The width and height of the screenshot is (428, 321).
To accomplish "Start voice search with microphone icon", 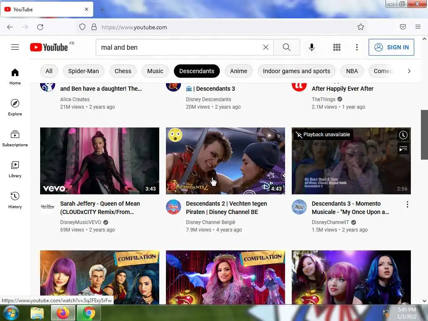I will click(312, 47).
